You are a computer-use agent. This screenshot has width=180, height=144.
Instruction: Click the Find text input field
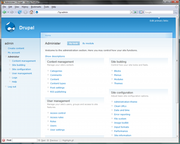(x=25, y=140)
